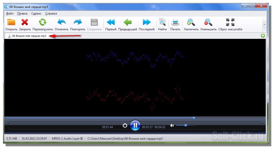Click the volume slider handle
The height and width of the screenshot is (147, 272).
[x=186, y=125]
